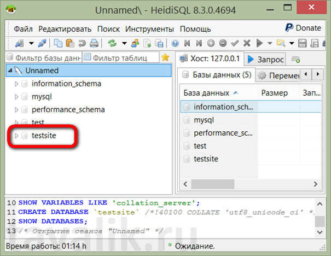Click the Paste clipboard icon
Image resolution: width=331 pixels, height=256 pixels.
70,43
